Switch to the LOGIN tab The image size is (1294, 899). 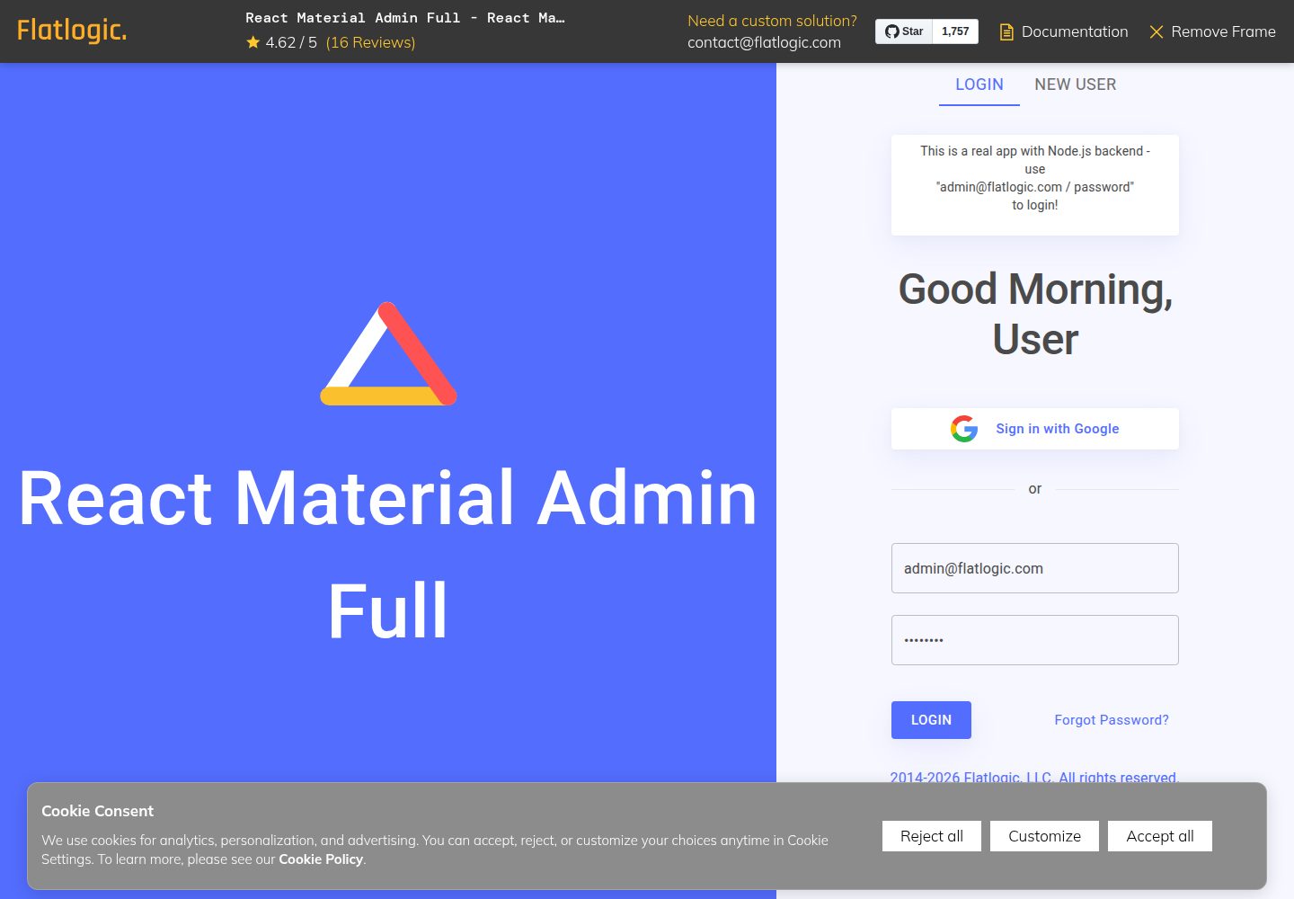(x=979, y=85)
